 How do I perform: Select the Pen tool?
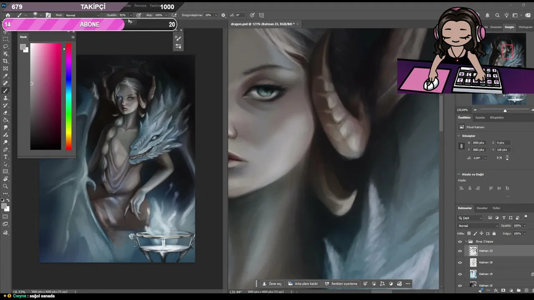5,150
